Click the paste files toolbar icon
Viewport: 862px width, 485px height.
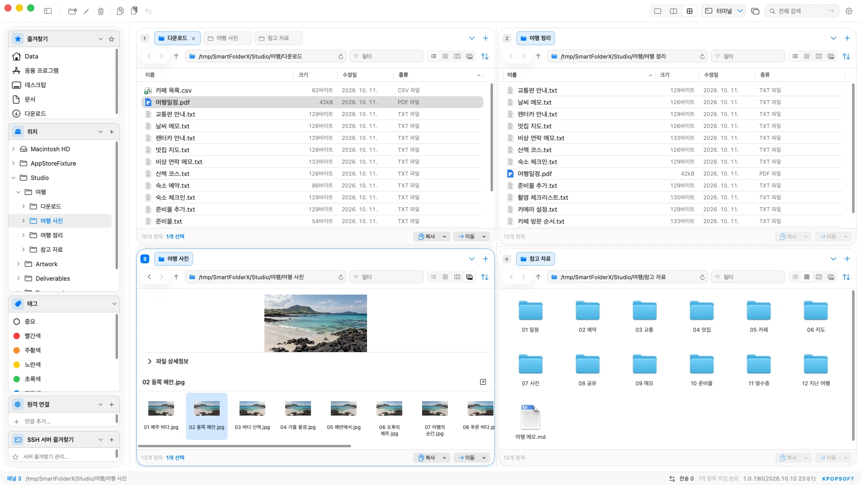[x=134, y=11]
